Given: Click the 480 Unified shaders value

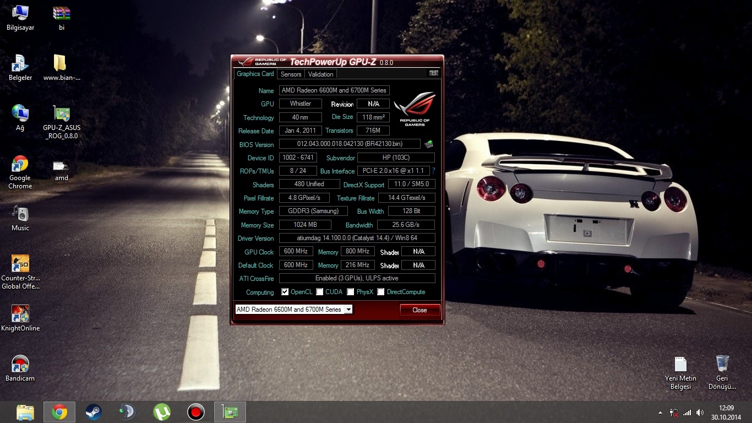Looking at the screenshot, I should coord(309,184).
